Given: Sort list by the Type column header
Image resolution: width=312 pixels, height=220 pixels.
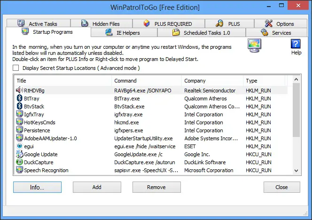Looking at the screenshot, I should point(264,81).
